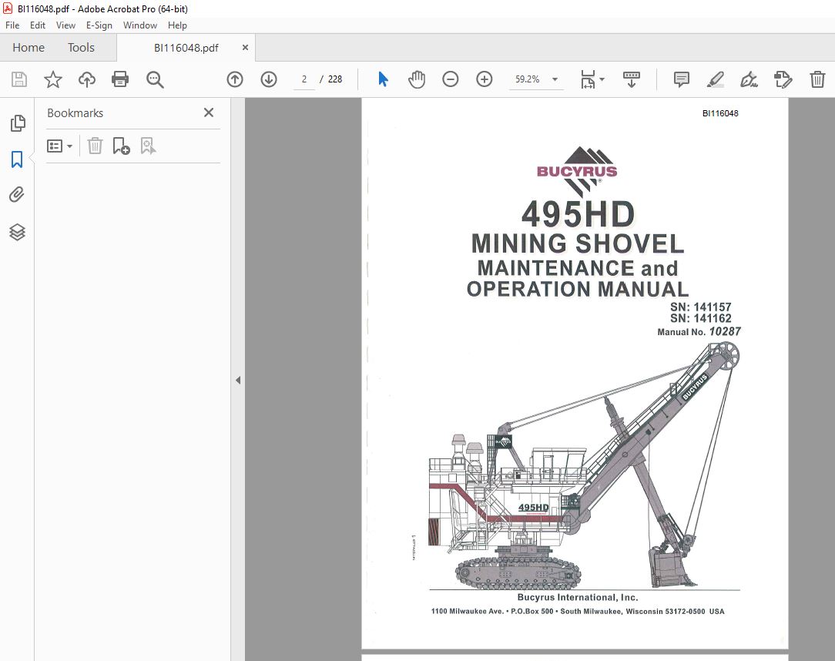Viewport: 835px width, 661px height.
Task: Open the E-Sign menu
Action: (x=99, y=25)
